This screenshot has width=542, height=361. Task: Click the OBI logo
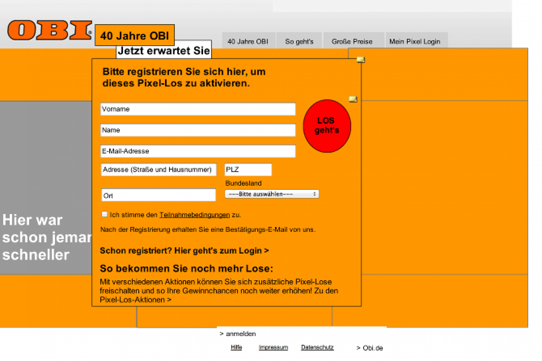point(49,30)
